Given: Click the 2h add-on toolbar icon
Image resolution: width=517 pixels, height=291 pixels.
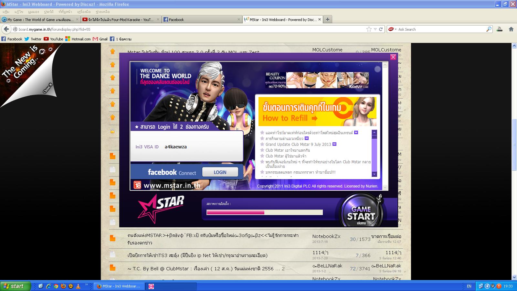Looking at the screenshot, I should point(500,29).
